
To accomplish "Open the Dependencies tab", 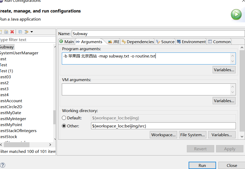I will 138,42.
